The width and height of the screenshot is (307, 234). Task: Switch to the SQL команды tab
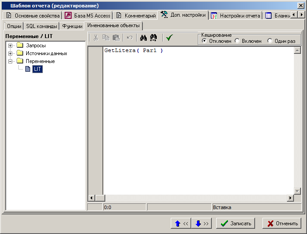pos(41,26)
